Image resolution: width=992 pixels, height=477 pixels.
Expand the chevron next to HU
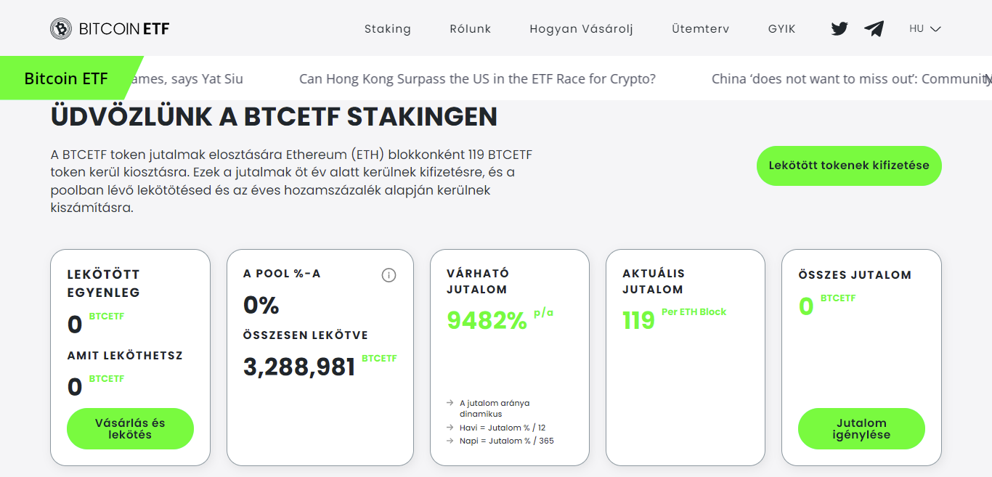click(x=936, y=29)
